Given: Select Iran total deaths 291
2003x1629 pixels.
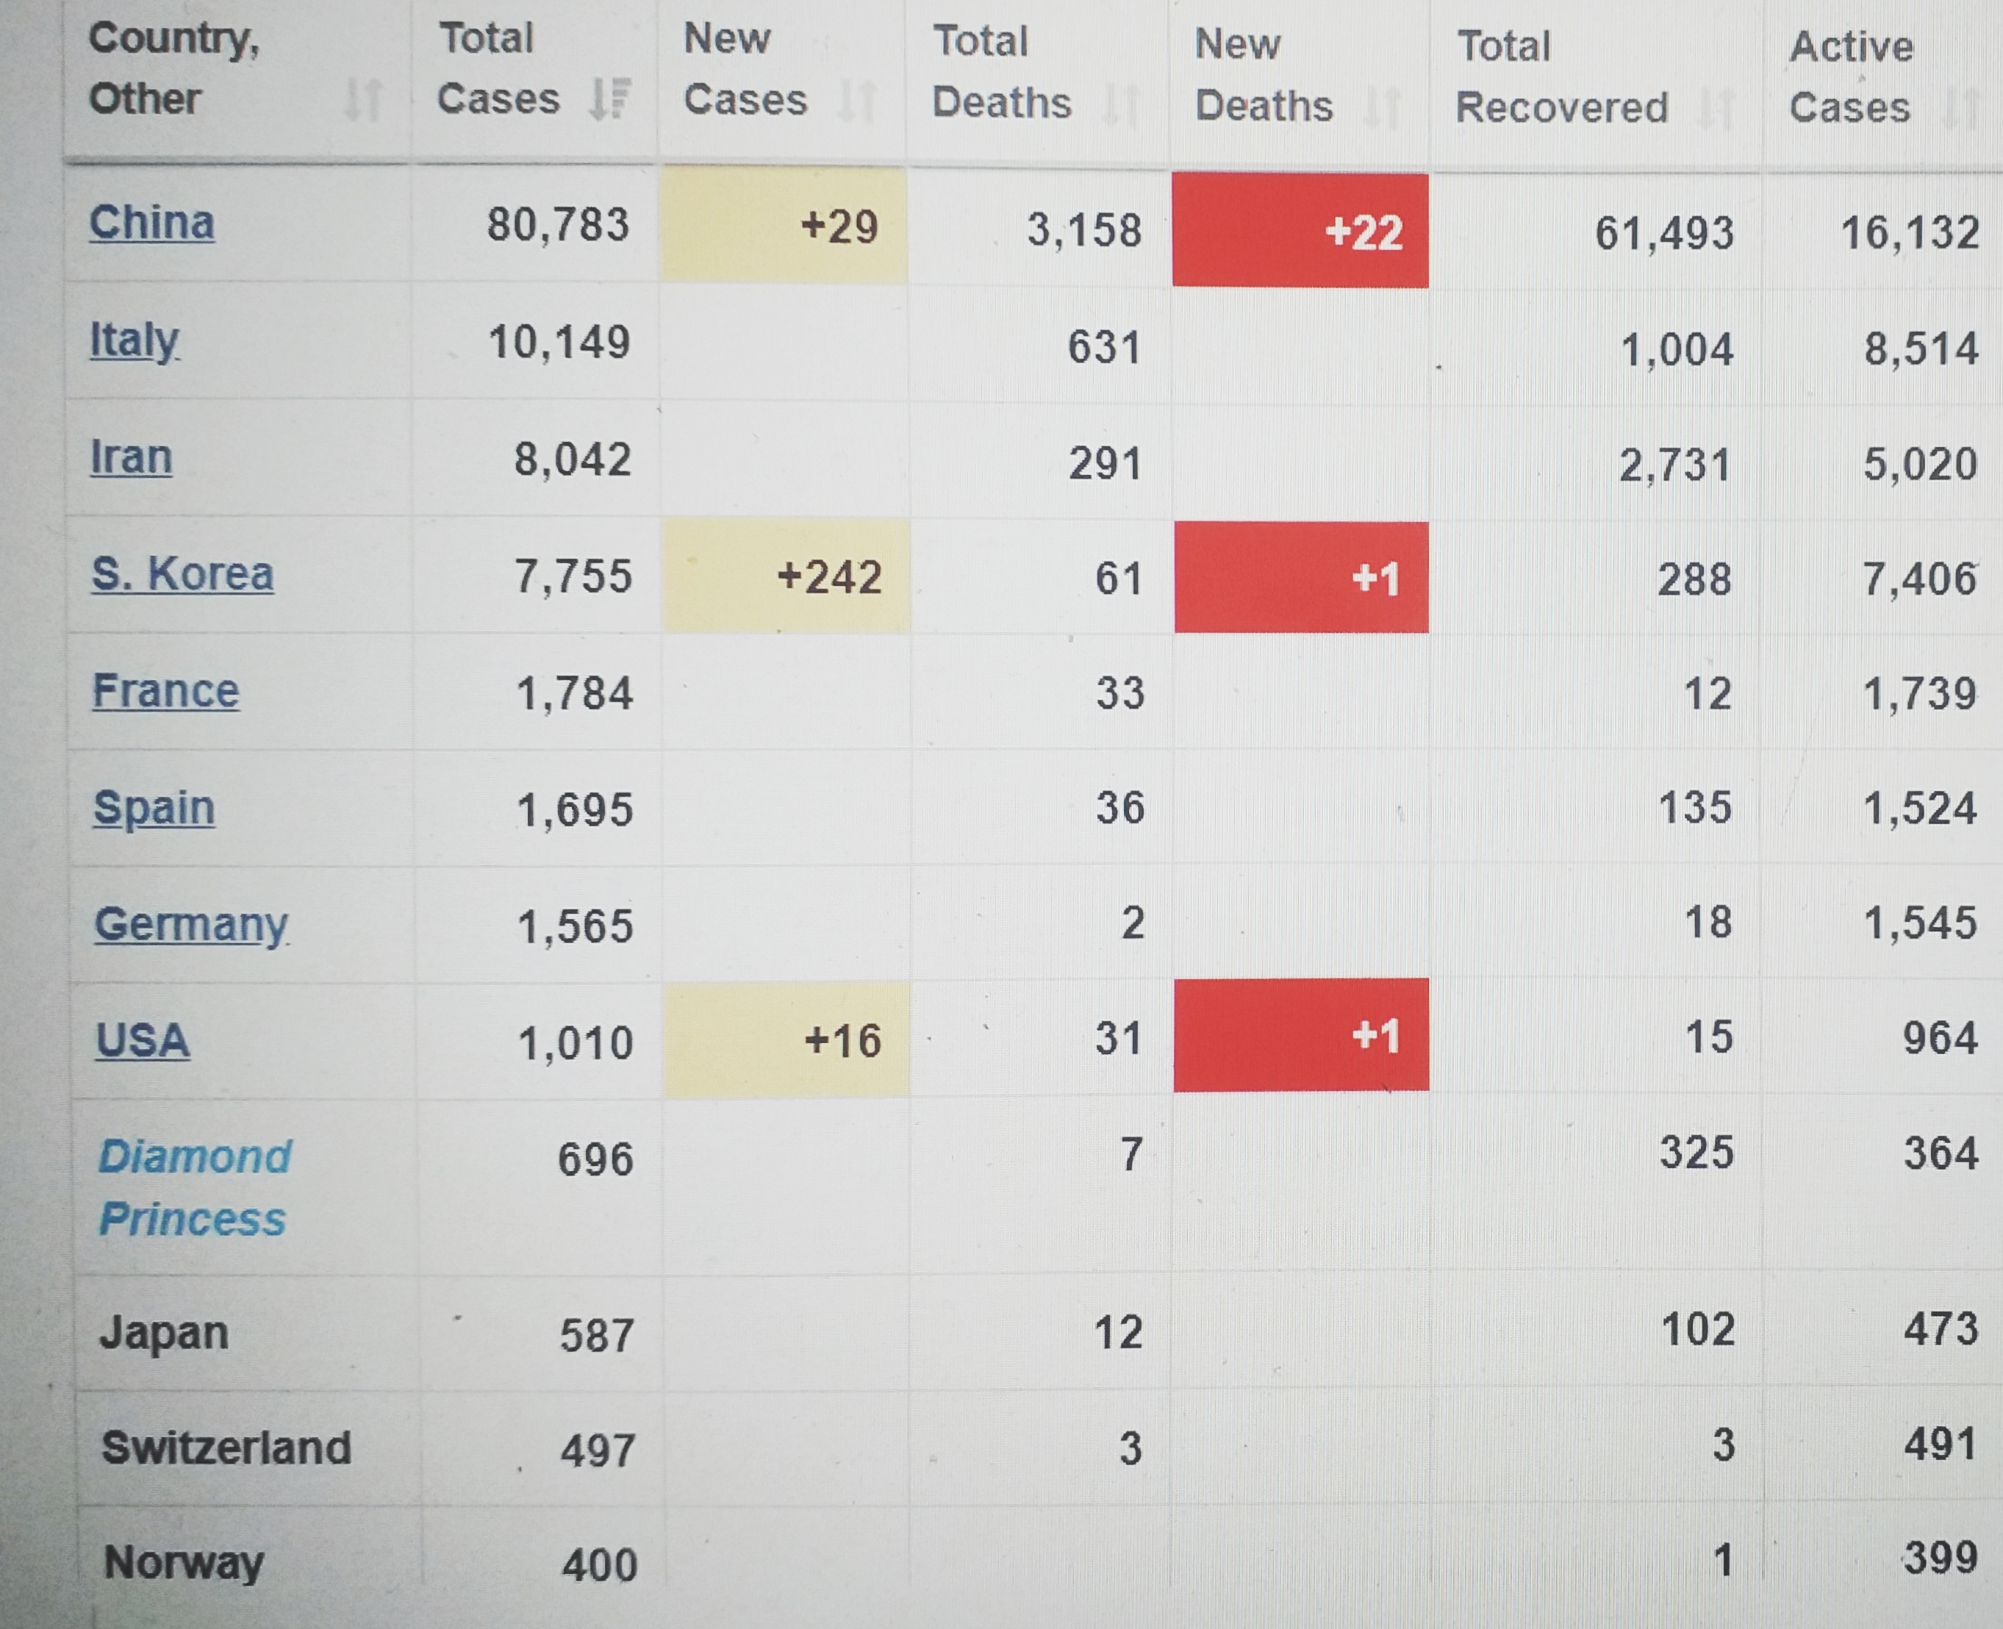Looking at the screenshot, I should click(1106, 464).
